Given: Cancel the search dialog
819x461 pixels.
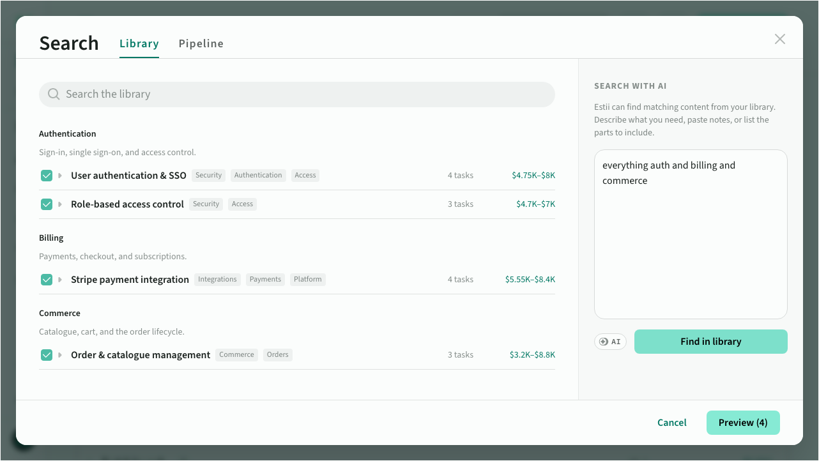Looking at the screenshot, I should [x=672, y=423].
